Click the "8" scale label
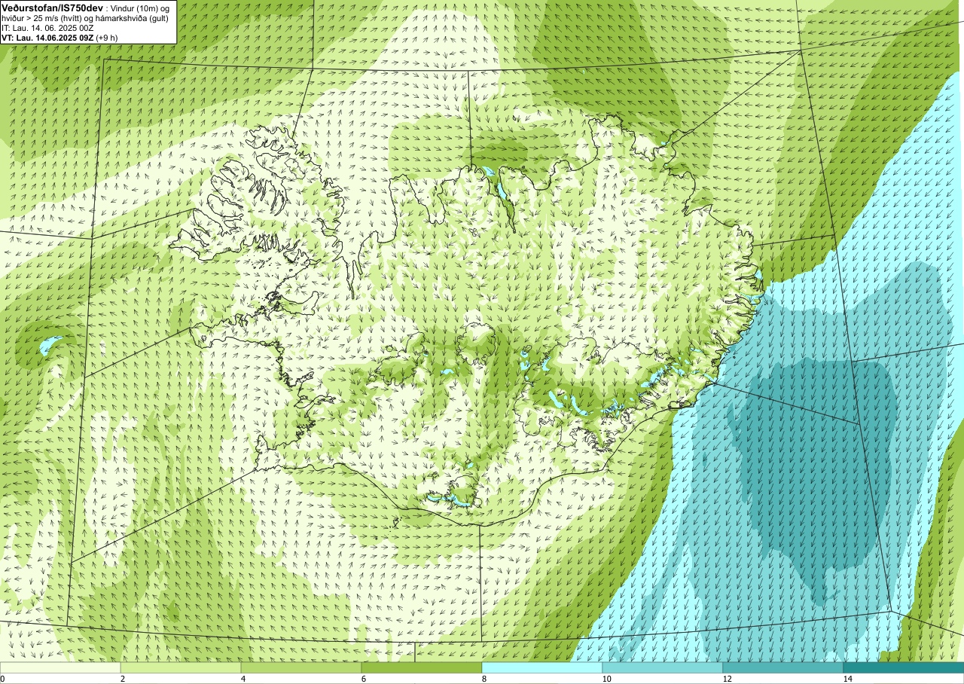The image size is (964, 684). coord(484,679)
